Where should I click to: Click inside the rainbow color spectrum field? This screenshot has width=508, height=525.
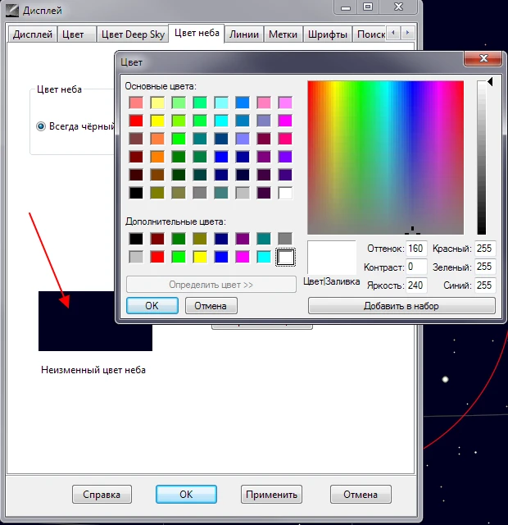pyautogui.click(x=385, y=157)
